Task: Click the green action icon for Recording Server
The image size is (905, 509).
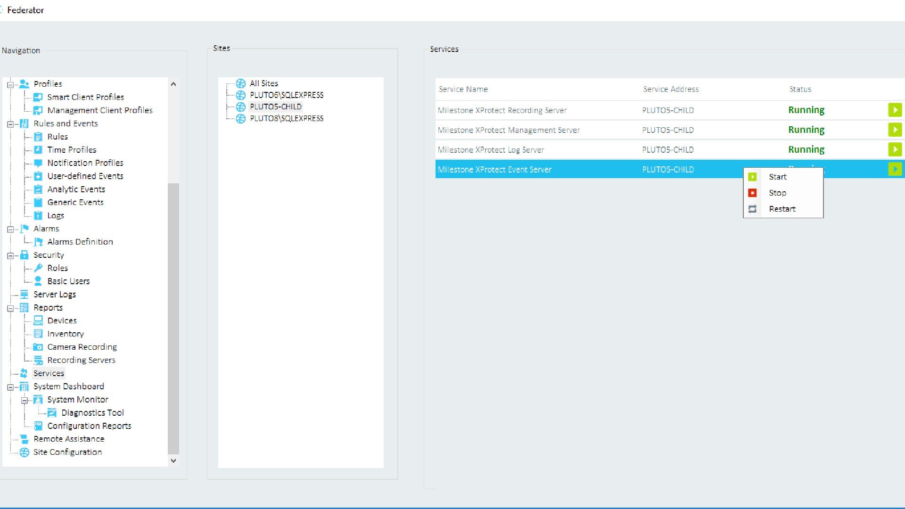Action: tap(895, 110)
